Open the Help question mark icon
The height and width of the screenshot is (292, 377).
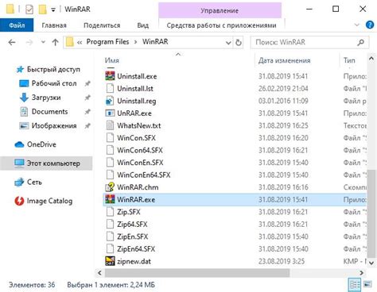click(x=370, y=25)
